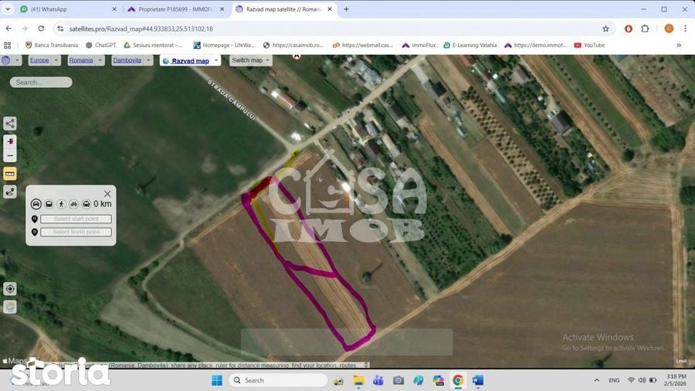The image size is (695, 391).
Task: Open the Chrome three-dot menu
Action: [685, 29]
